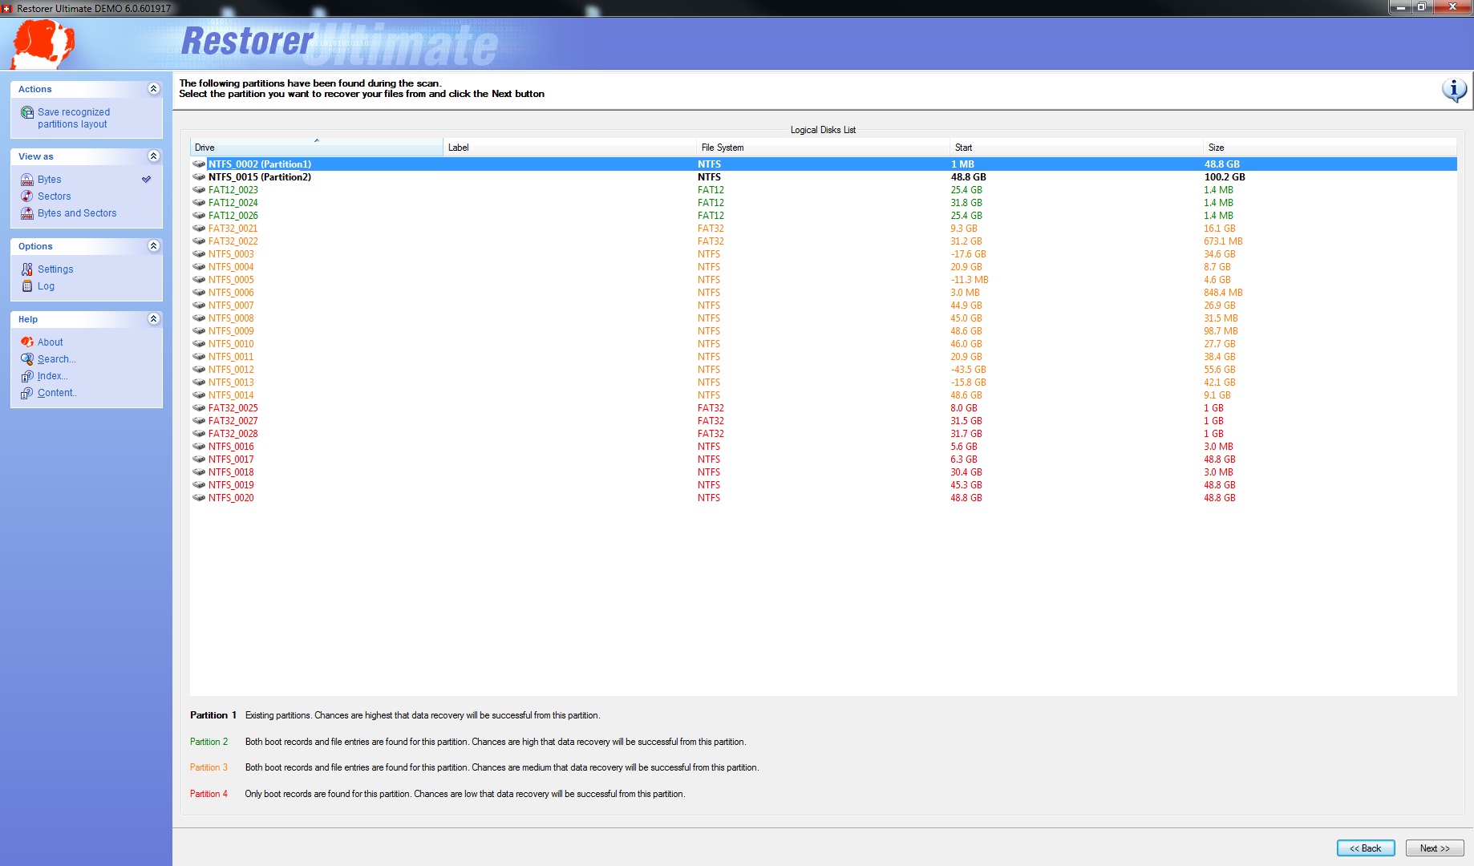Click the Content icon in Help

tap(27, 393)
